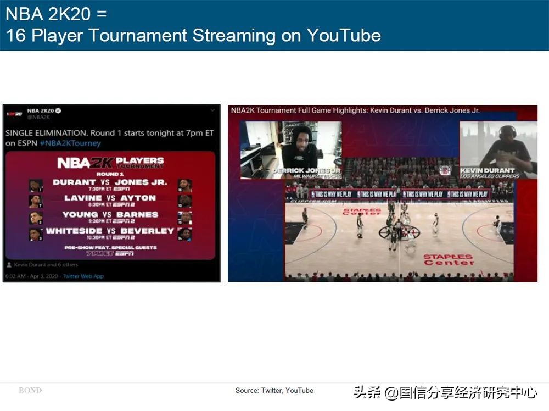549x411 pixels.
Task: Click Ayton's player headshot icon
Action: (184, 201)
